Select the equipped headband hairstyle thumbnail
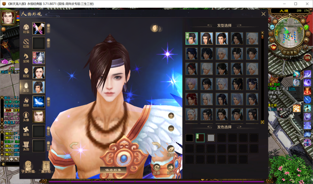This screenshot has height=184, width=313. point(192,38)
